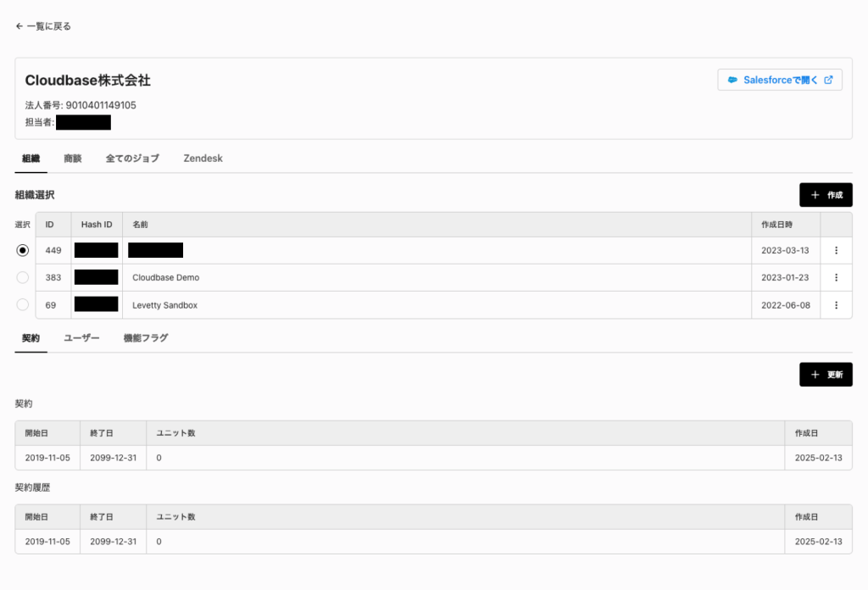This screenshot has height=590, width=868.
Task: Click the 2099-12-31 end date cell in 契約 table
Action: [x=113, y=458]
